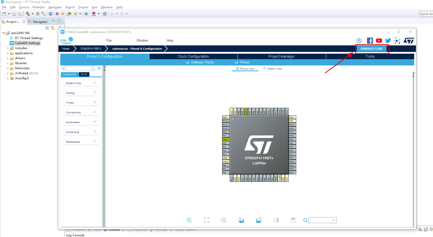Open the Facebook link icon
This screenshot has height=237, width=433.
coord(370,41)
